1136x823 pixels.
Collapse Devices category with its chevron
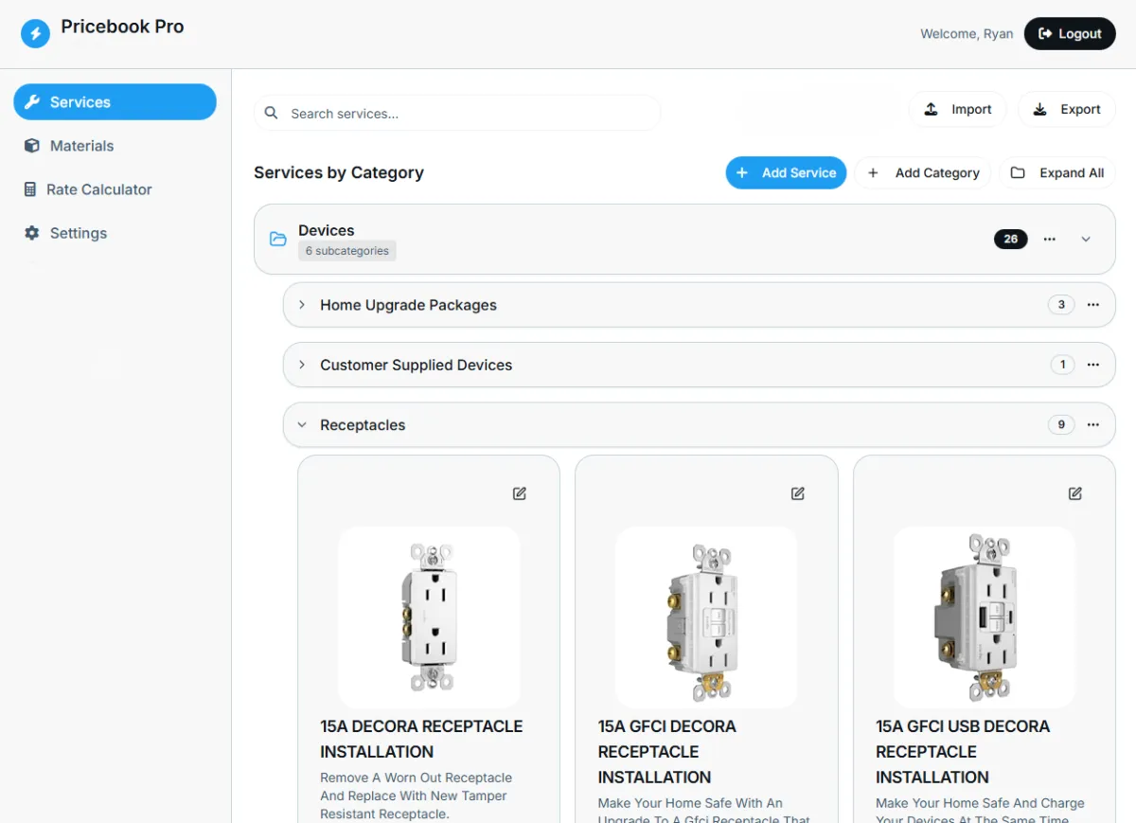[1086, 240]
